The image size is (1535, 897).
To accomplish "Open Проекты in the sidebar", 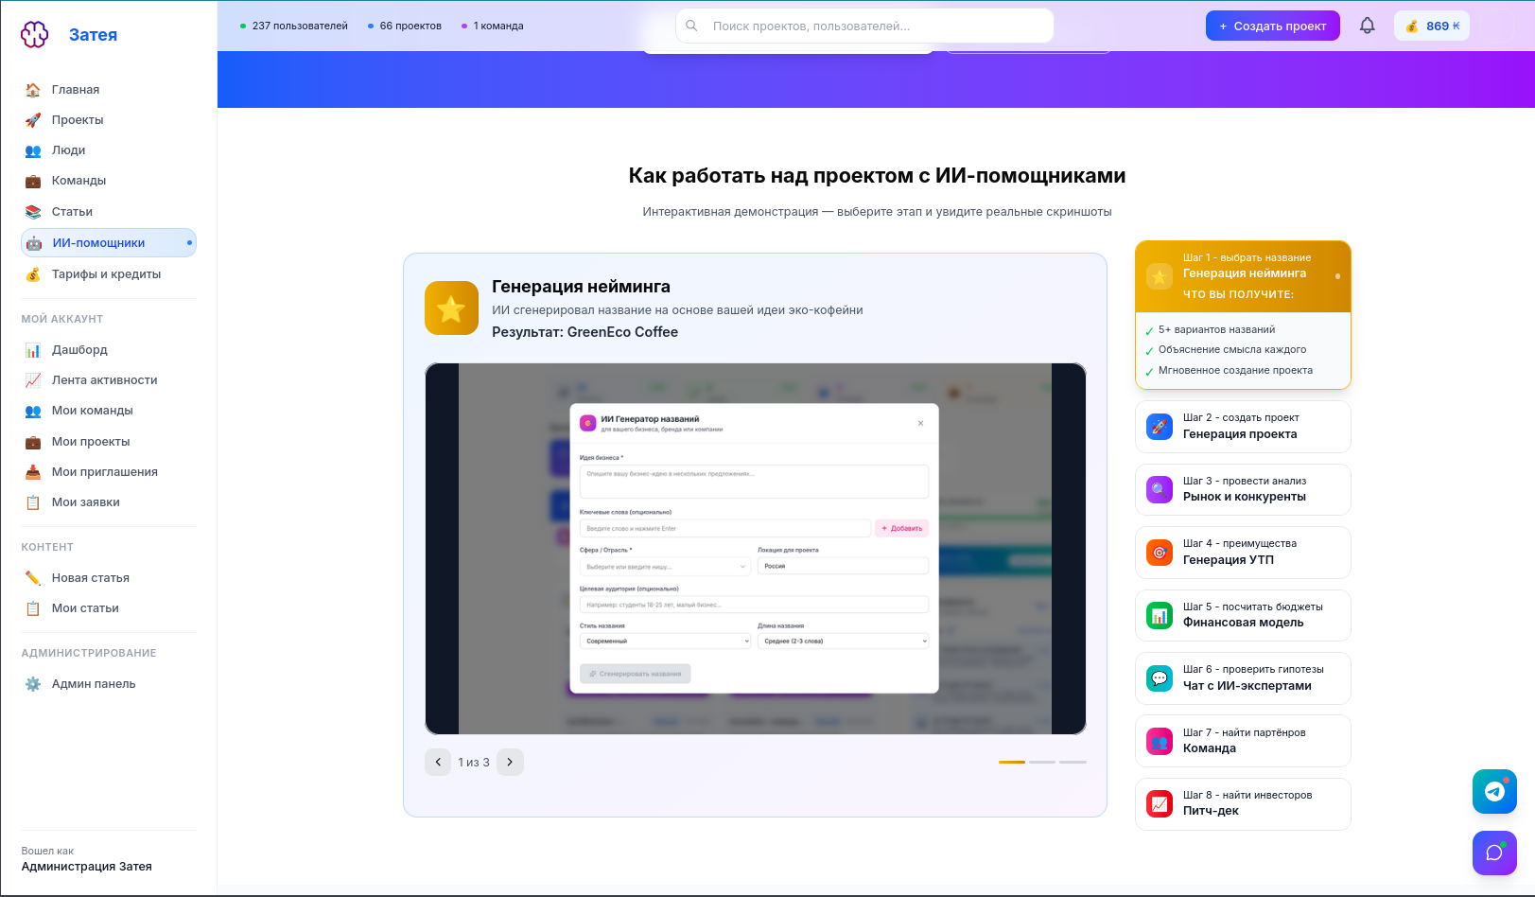I will pos(78,120).
